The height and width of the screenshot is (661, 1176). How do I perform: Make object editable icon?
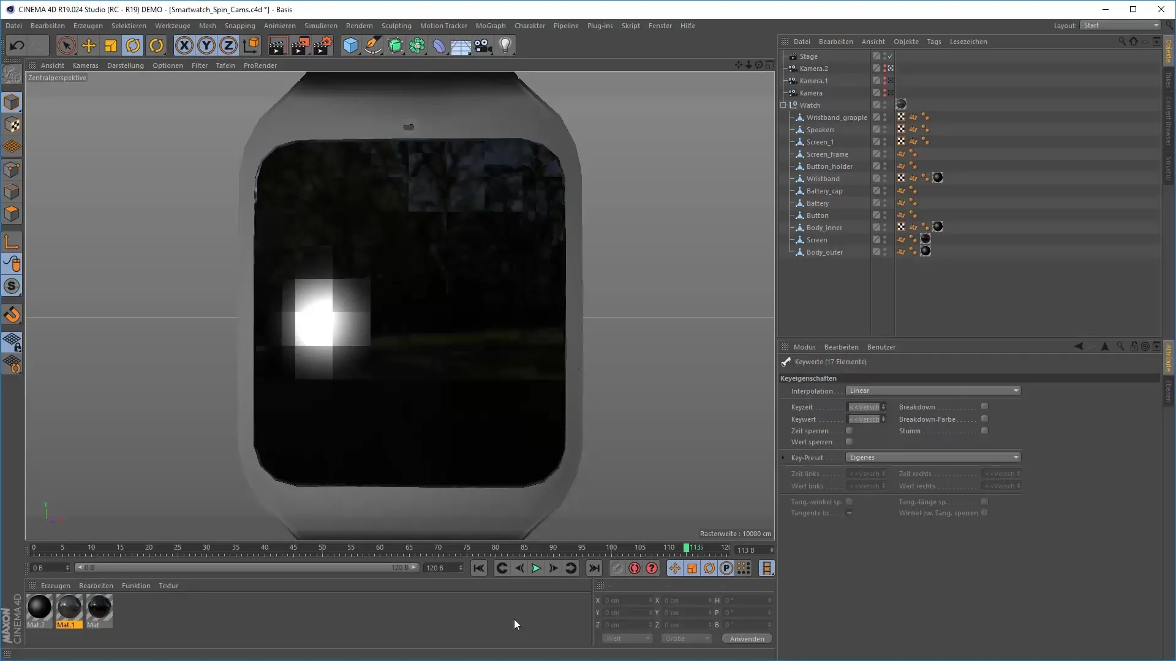coord(12,75)
